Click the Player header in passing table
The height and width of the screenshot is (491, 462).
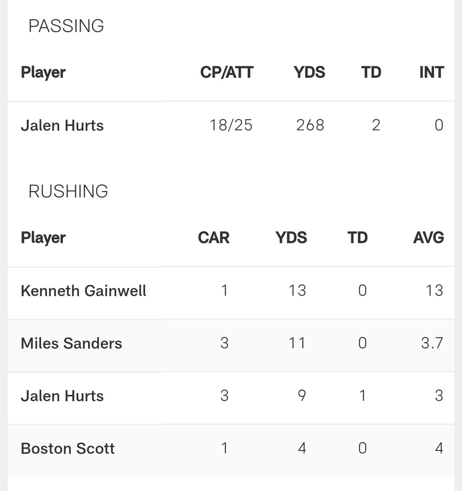[x=43, y=73]
